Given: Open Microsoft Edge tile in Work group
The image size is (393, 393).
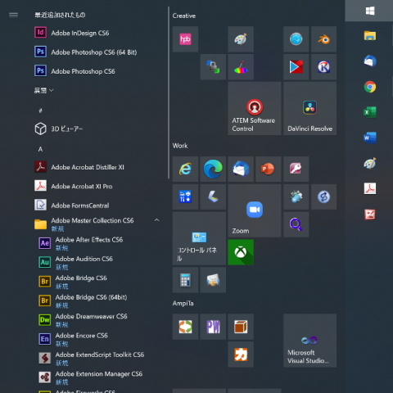Looking at the screenshot, I should [213, 169].
